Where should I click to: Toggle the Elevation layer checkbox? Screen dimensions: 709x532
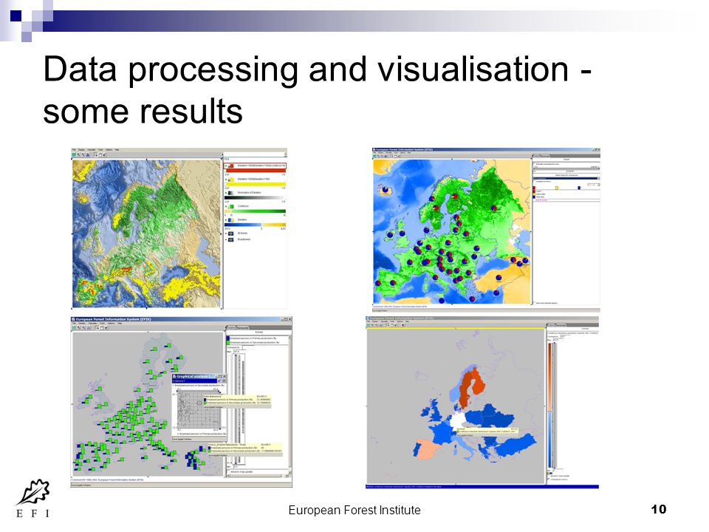coord(226,220)
